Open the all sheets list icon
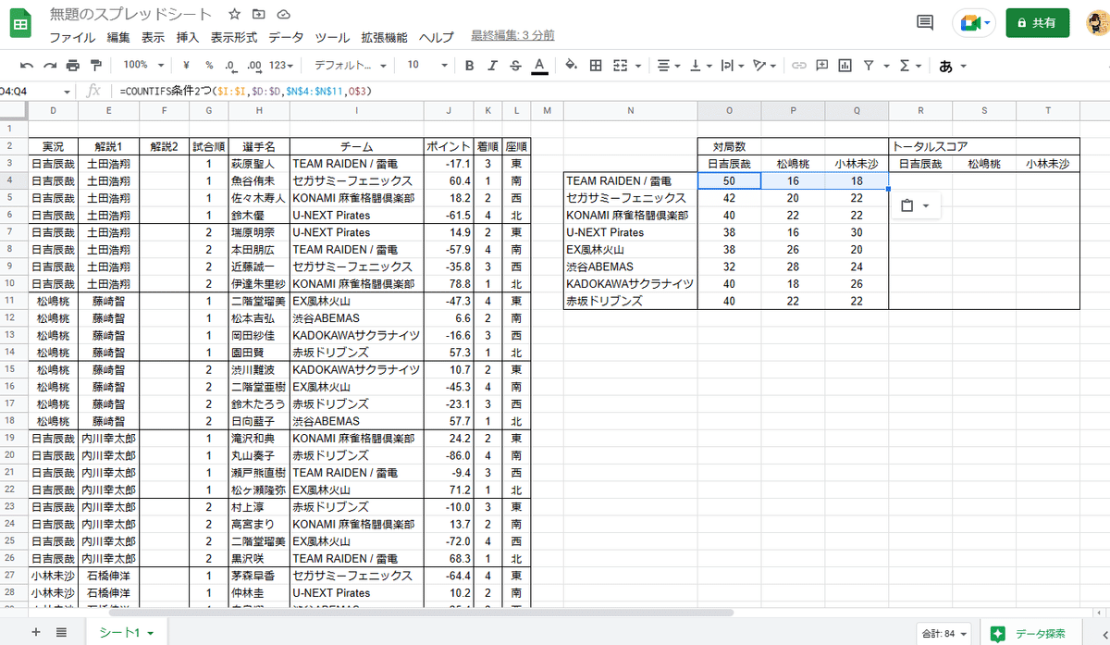 point(61,632)
